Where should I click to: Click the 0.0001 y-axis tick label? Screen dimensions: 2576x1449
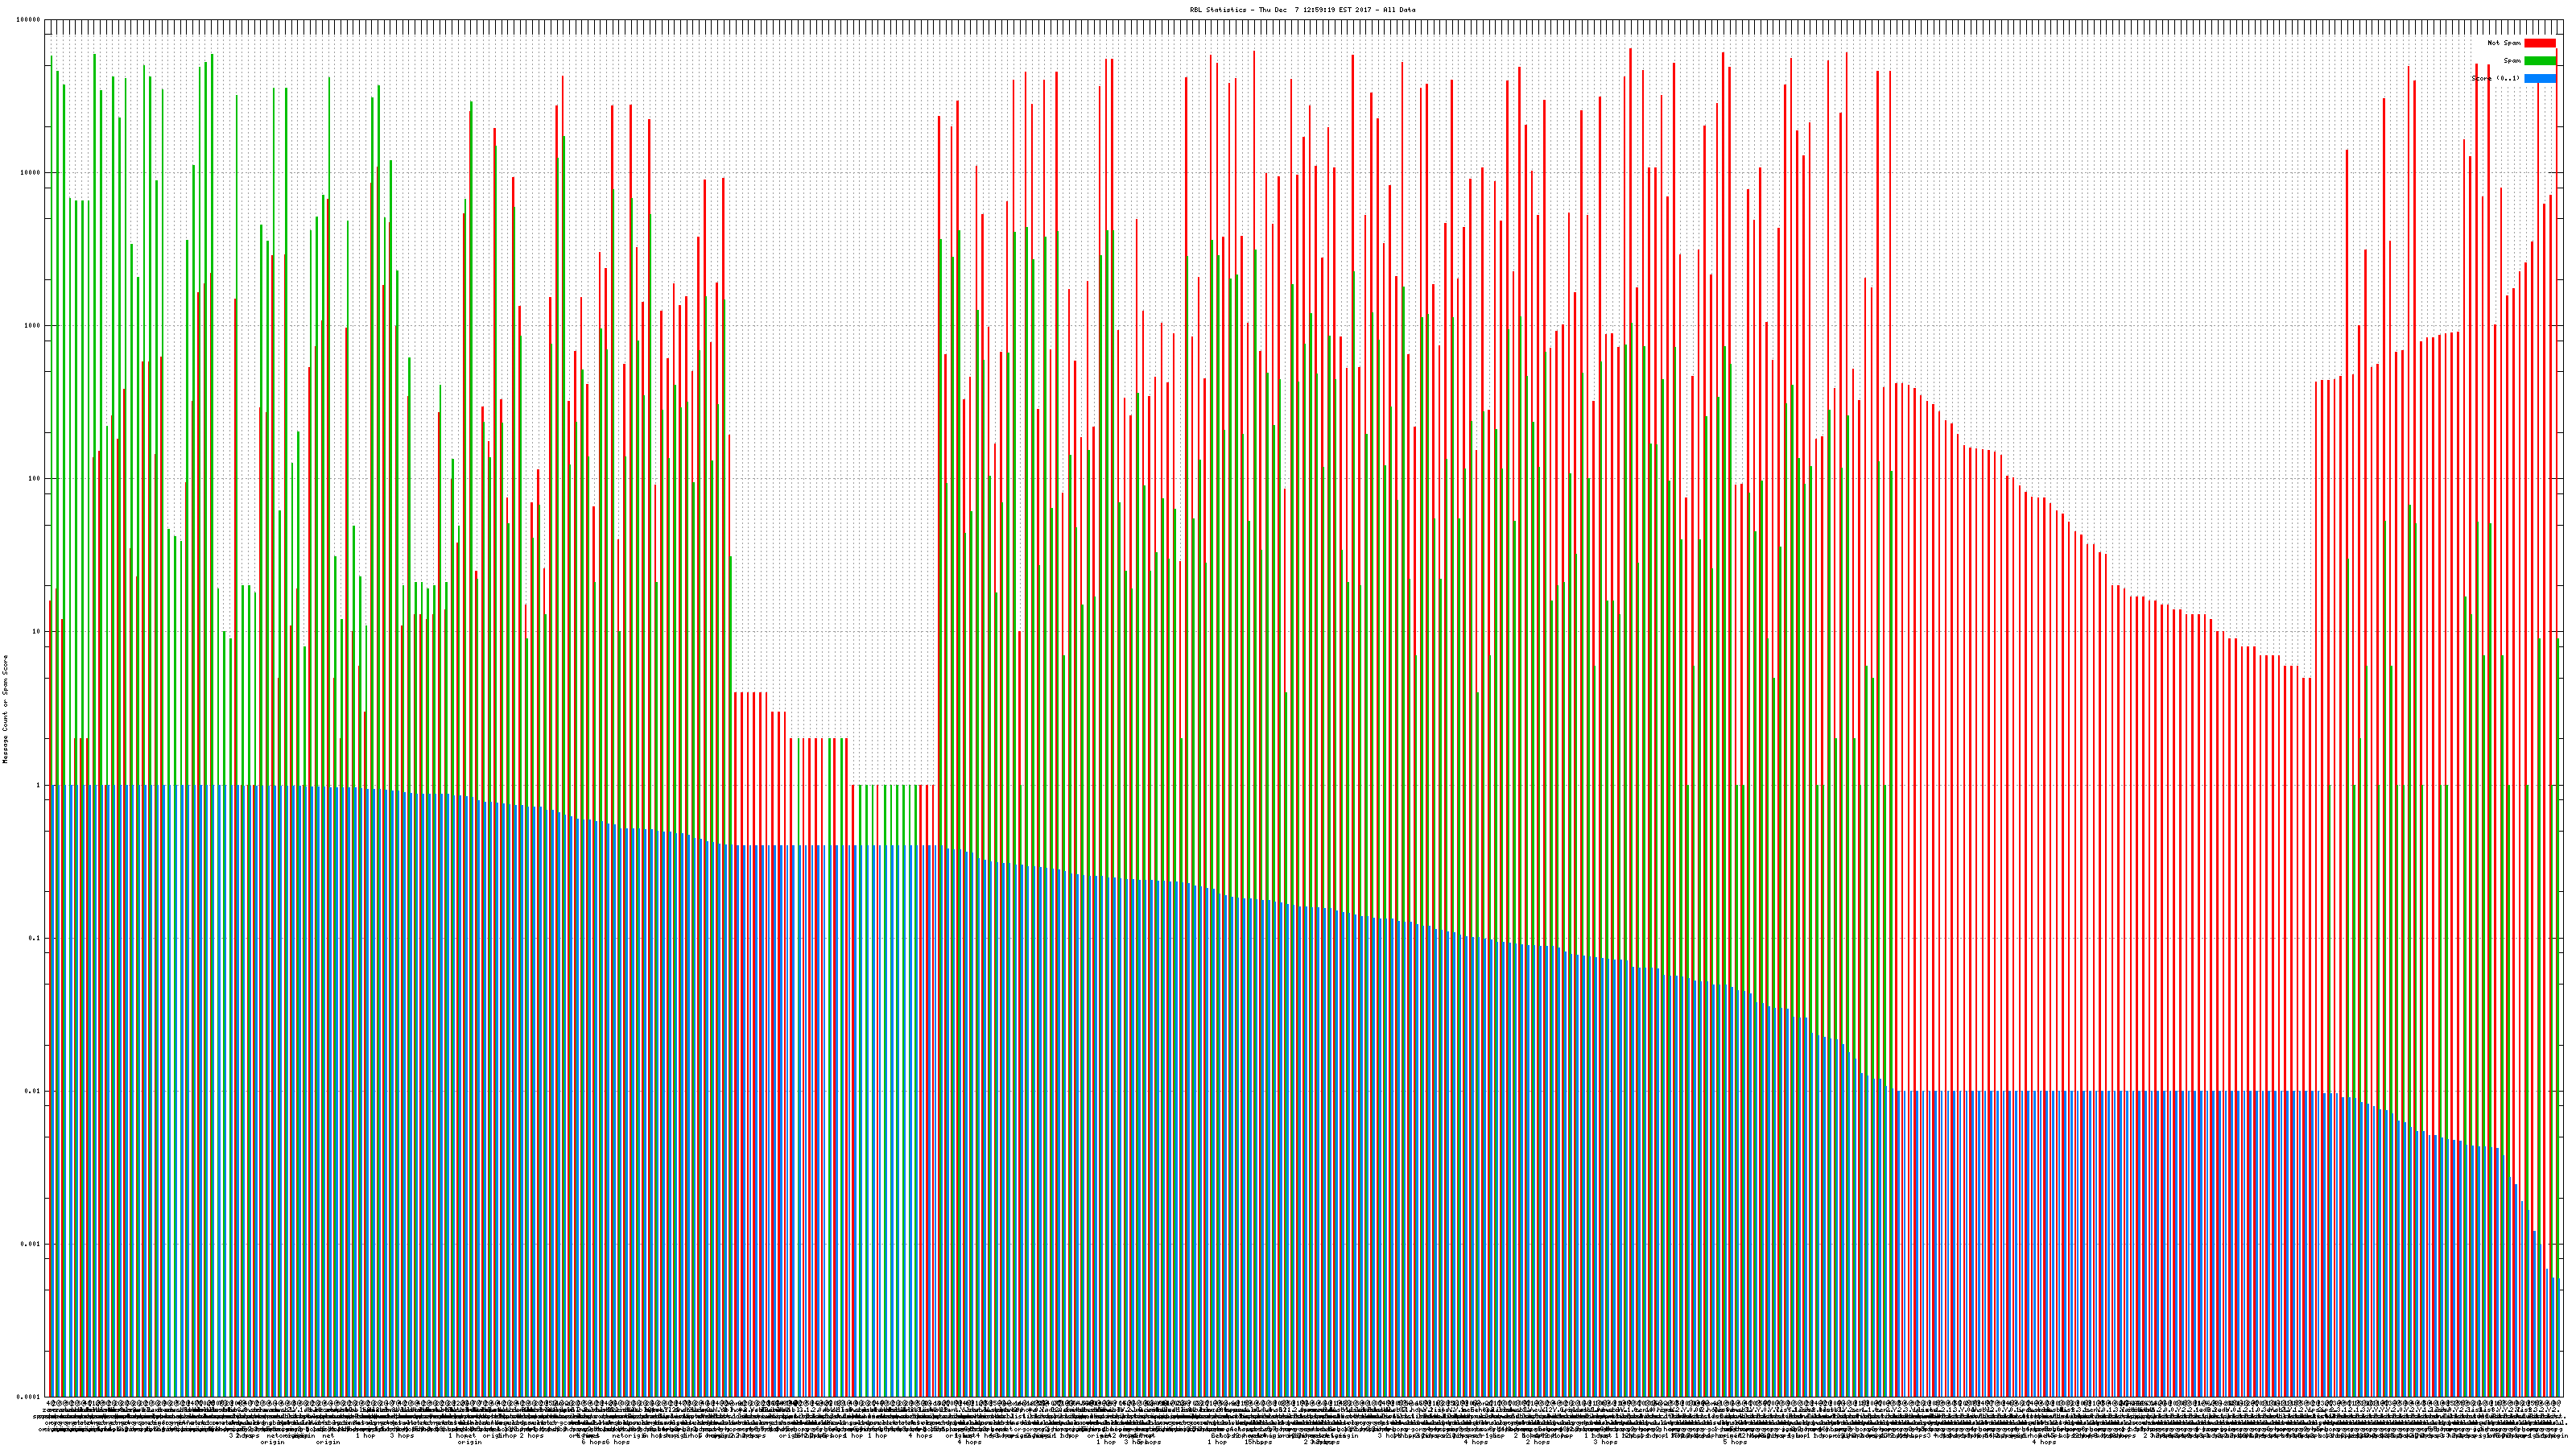tap(30, 1397)
